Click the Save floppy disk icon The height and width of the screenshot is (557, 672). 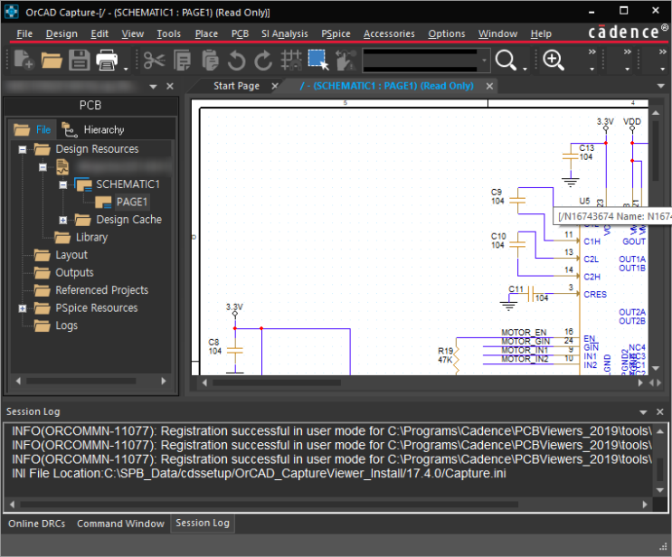(x=79, y=61)
